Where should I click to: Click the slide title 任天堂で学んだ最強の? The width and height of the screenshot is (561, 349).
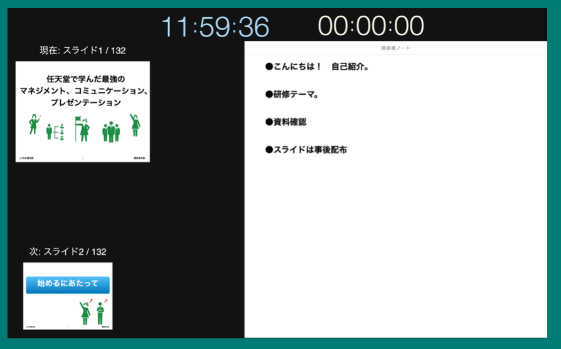click(85, 79)
